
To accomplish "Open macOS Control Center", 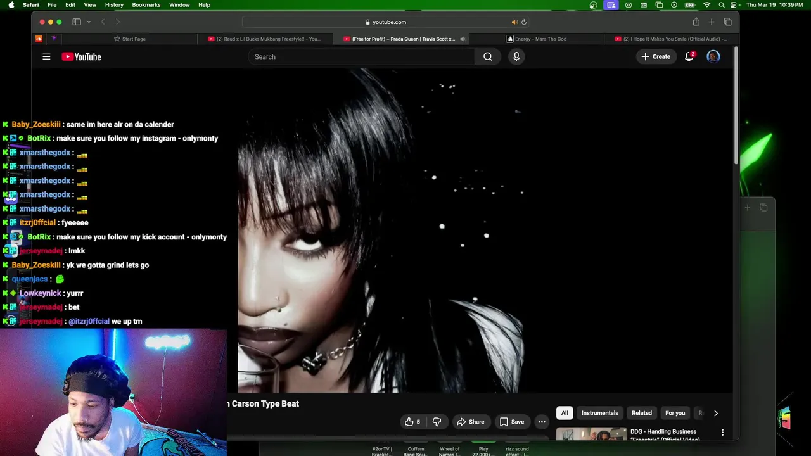I will pos(734,5).
